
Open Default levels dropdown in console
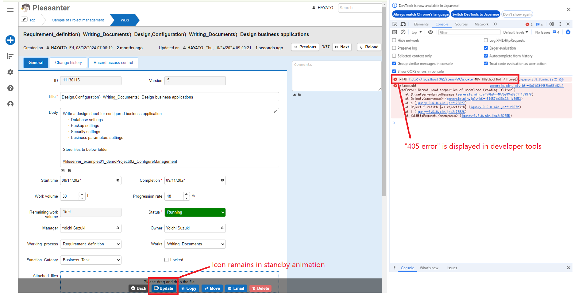(x=515, y=32)
